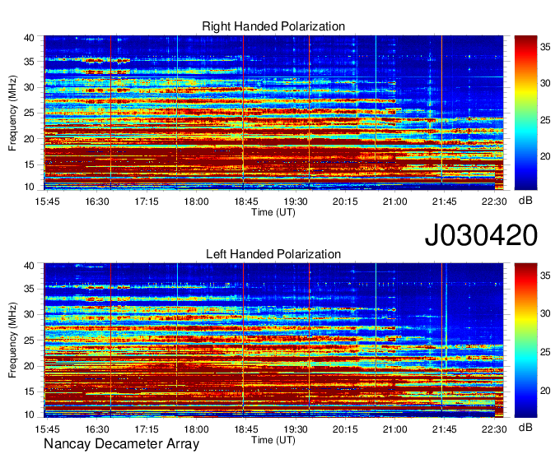
Task: Click 10 frequency tick of Right Handed plot
Action: tap(29, 187)
